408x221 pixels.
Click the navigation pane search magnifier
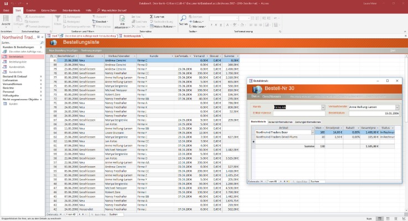[x=42, y=43]
